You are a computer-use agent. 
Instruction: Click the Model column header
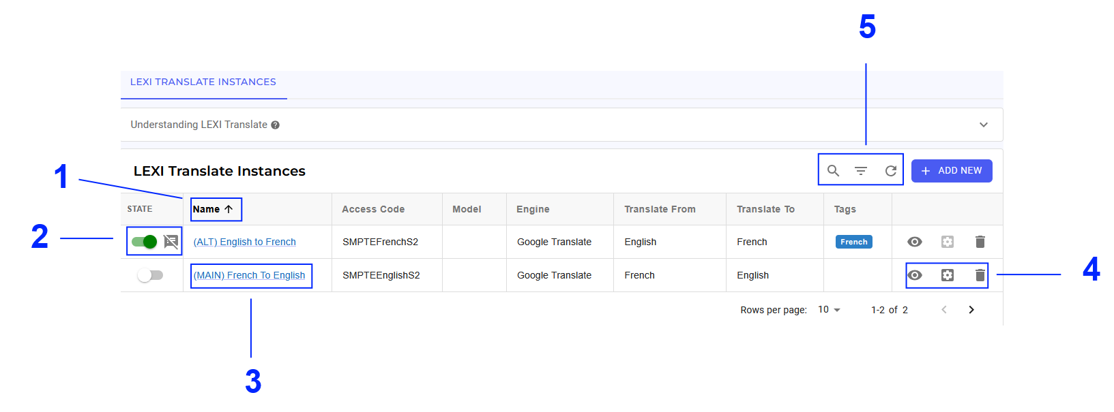[x=467, y=209]
